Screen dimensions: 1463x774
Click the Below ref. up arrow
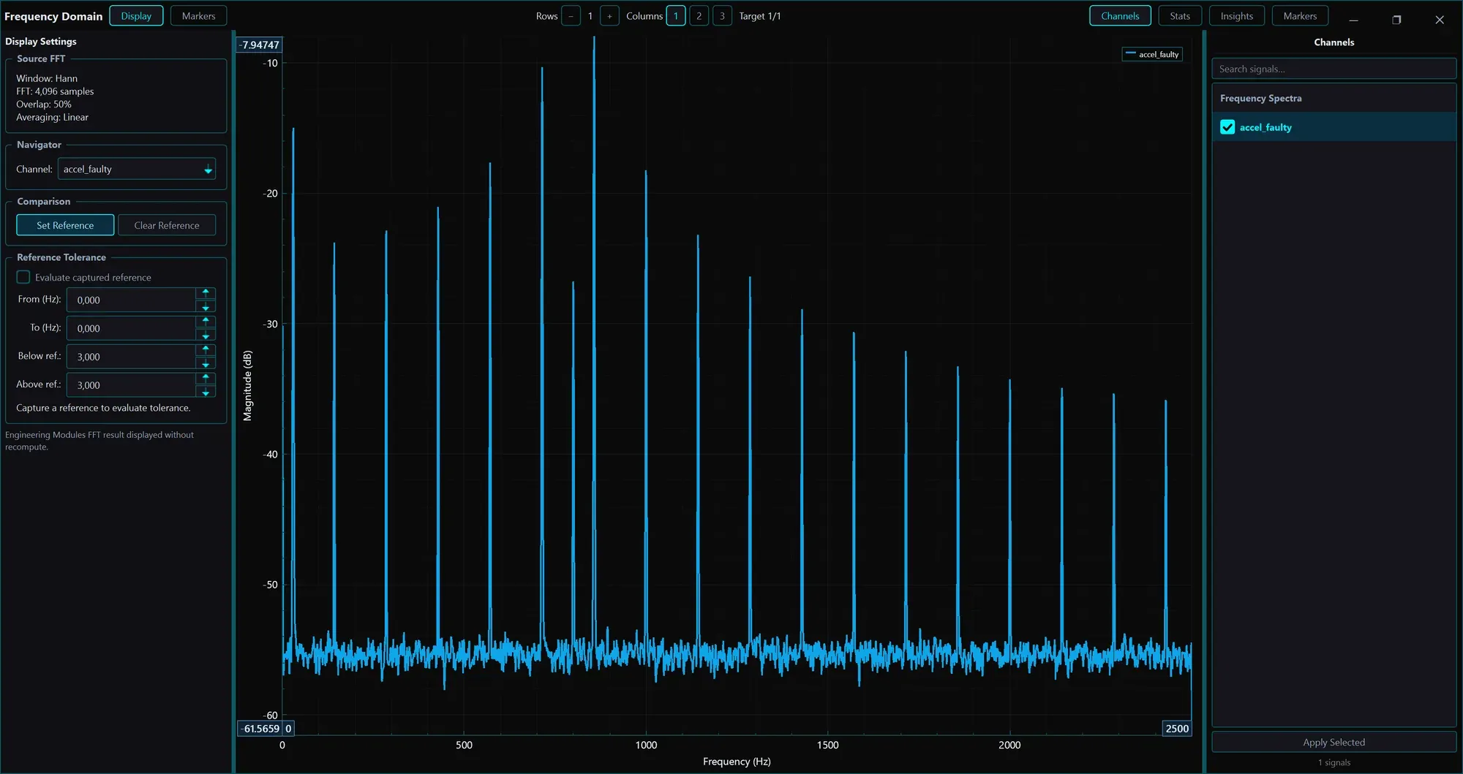point(206,349)
